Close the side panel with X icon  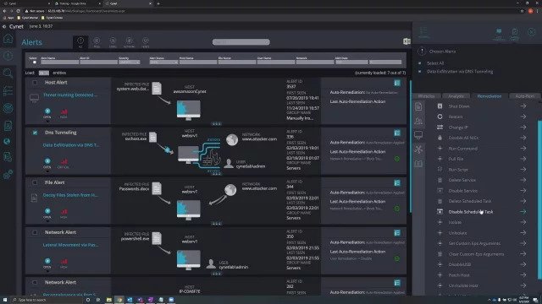click(x=531, y=32)
